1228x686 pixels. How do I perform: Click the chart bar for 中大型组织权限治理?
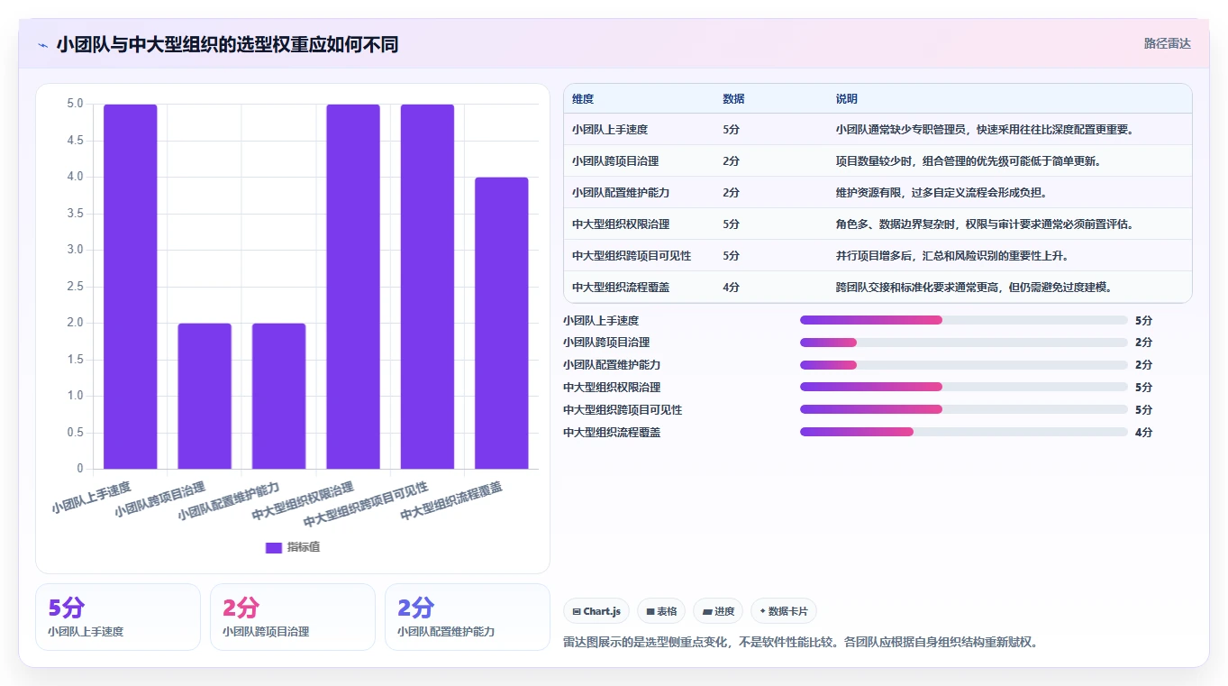[353, 287]
